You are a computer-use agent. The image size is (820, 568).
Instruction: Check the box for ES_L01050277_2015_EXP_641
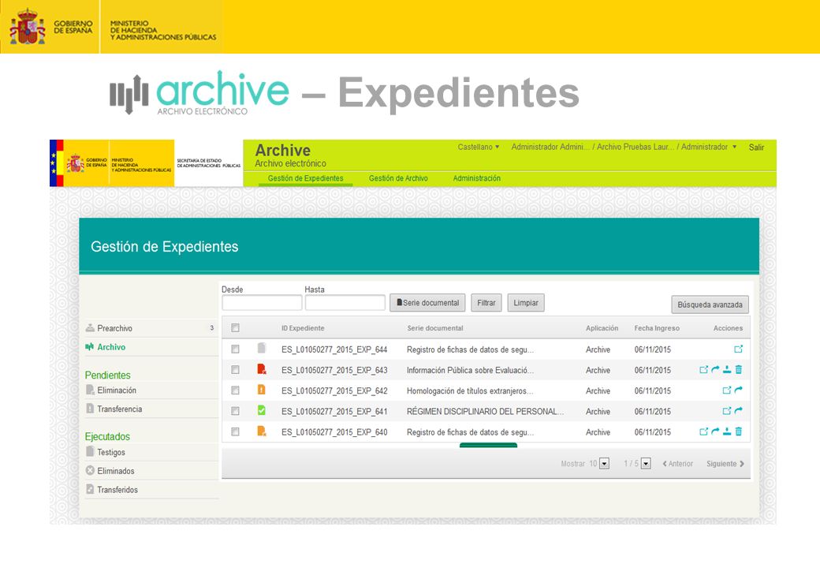click(x=235, y=411)
